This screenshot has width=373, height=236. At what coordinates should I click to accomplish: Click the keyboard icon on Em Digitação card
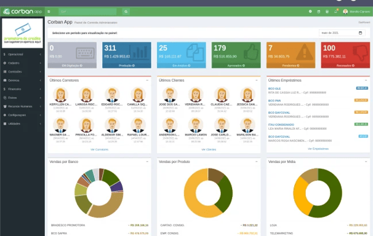pyautogui.click(x=85, y=53)
